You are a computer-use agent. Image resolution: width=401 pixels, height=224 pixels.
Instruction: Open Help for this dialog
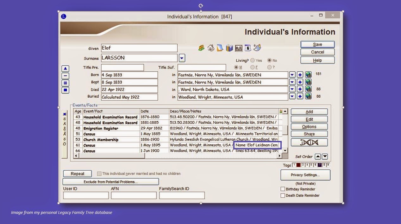point(317,60)
